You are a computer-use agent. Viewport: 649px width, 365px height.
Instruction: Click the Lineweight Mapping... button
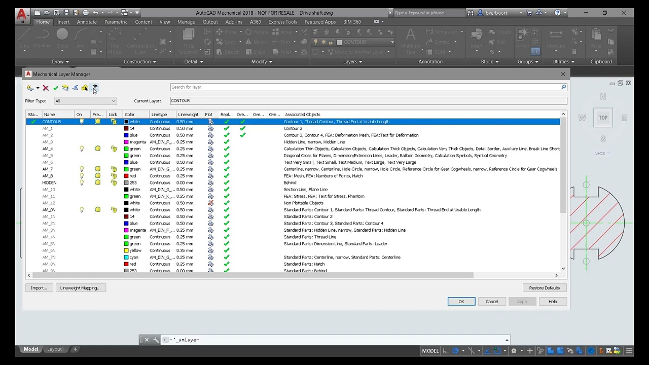tap(80, 288)
